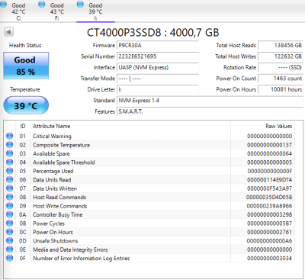Select the Controller Busy Time attribute name

tap(58, 214)
